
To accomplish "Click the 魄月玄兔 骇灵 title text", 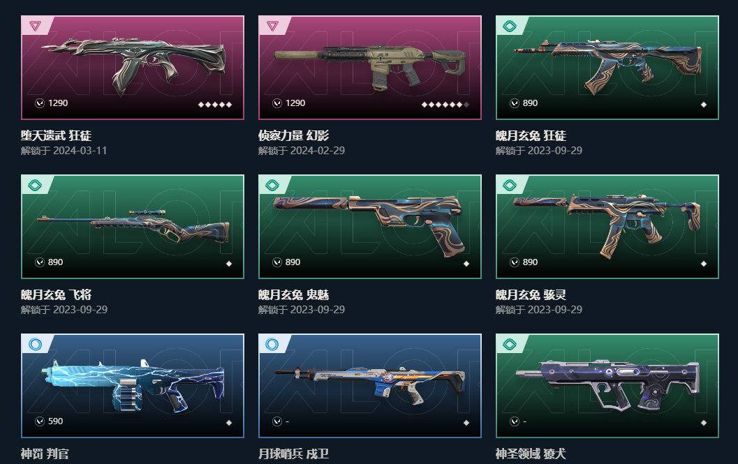I will click(x=531, y=295).
